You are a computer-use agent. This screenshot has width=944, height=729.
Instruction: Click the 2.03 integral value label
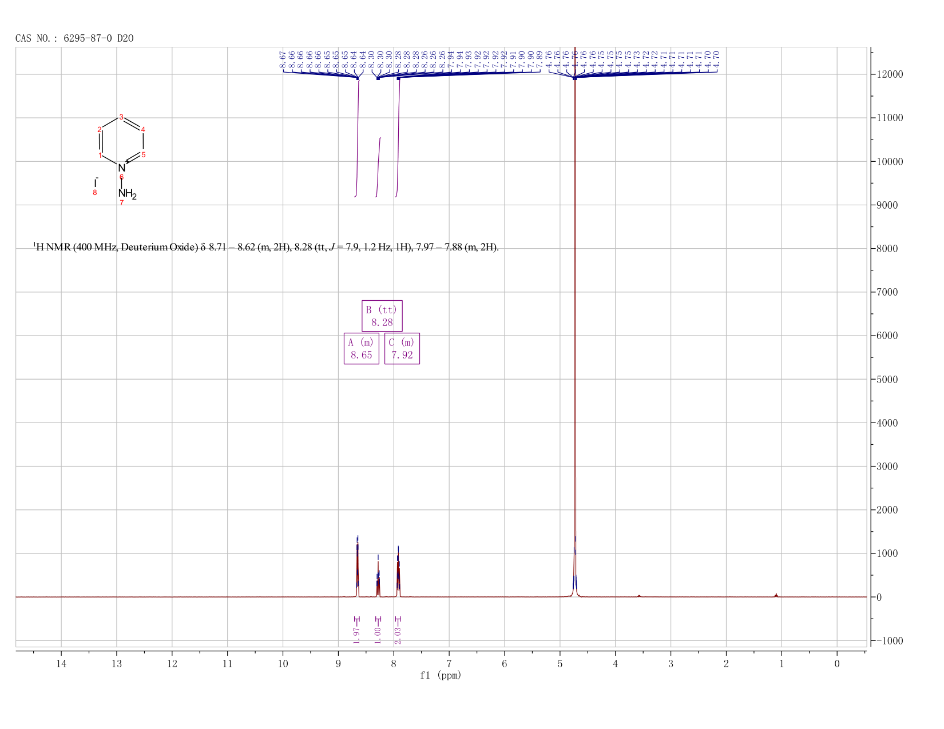coord(398,635)
